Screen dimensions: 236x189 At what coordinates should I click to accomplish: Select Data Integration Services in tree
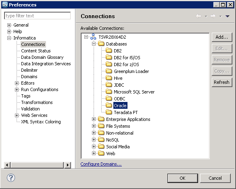tap(46, 64)
